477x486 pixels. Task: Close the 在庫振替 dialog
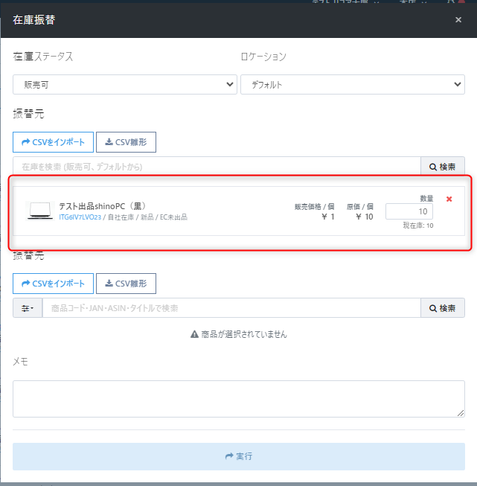point(458,19)
